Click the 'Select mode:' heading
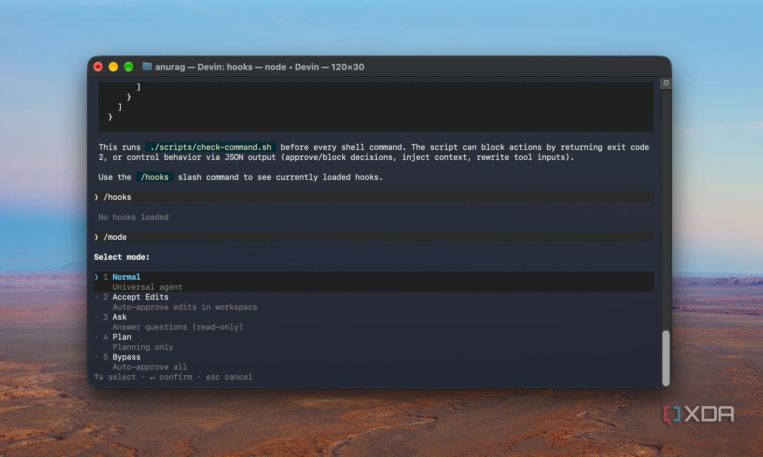 pyautogui.click(x=122, y=257)
